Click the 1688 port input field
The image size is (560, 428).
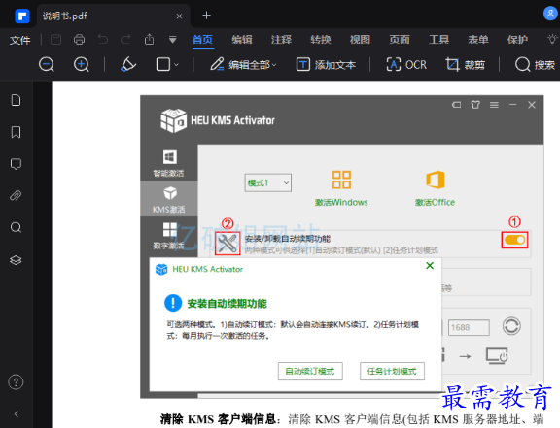tap(469, 327)
